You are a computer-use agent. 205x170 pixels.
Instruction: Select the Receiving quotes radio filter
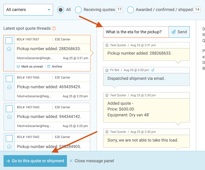tap(78, 10)
